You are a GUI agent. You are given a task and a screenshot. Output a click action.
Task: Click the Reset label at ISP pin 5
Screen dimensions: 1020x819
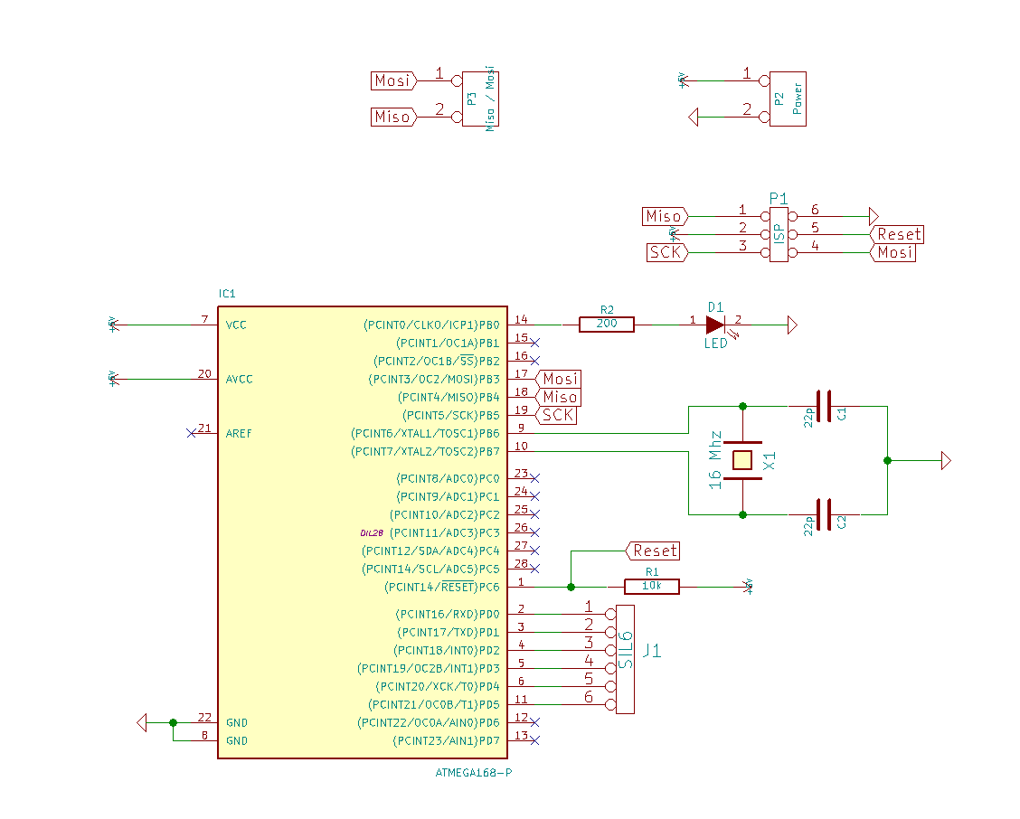click(897, 234)
